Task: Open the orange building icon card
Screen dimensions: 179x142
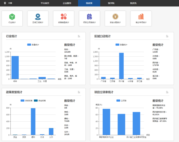Action: [141, 18]
